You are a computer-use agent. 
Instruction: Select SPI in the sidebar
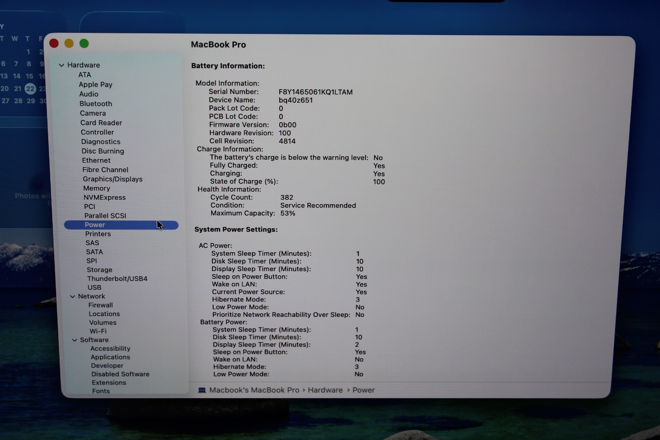(92, 261)
